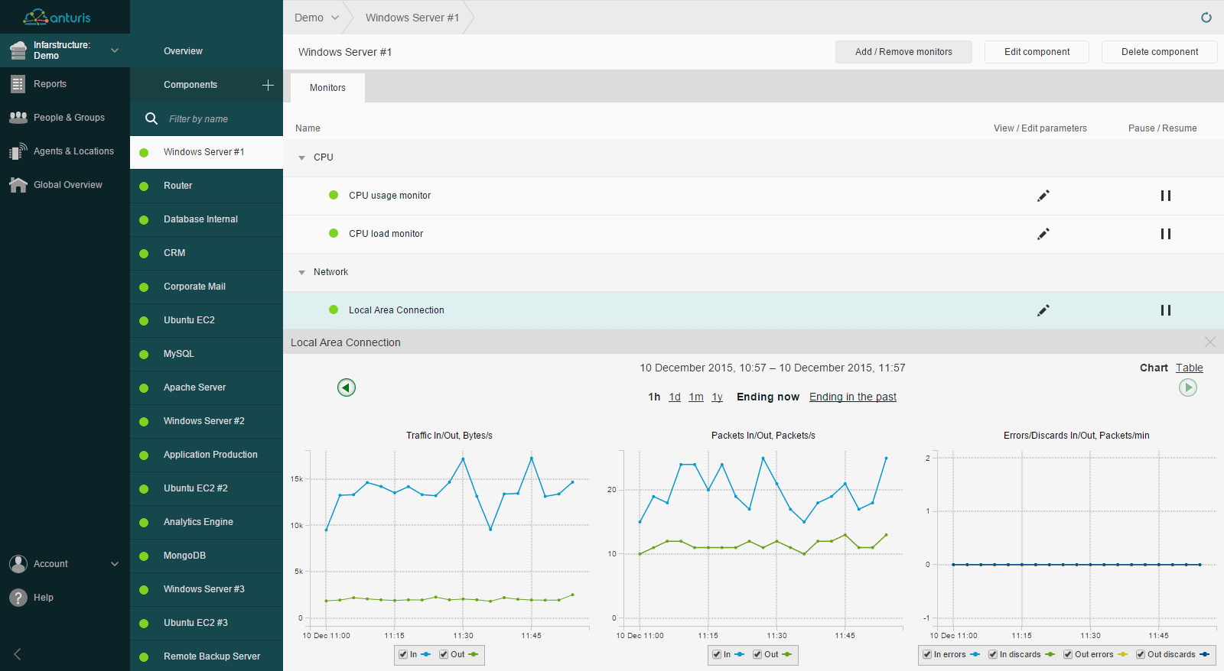
Task: Edit parameters of CPU usage monitor
Action: point(1043,196)
